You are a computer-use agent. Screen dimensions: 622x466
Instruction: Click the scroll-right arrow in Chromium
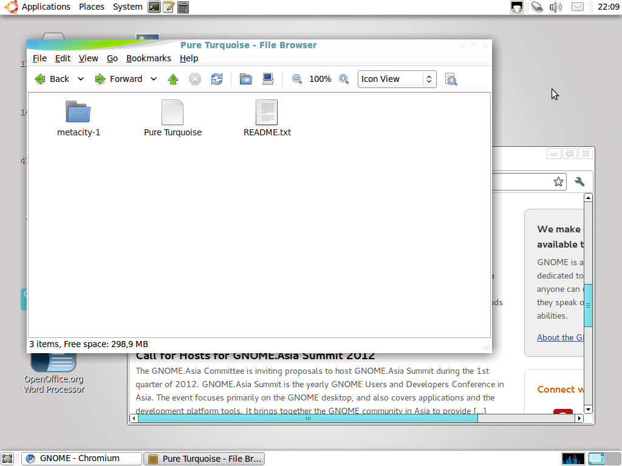click(579, 419)
